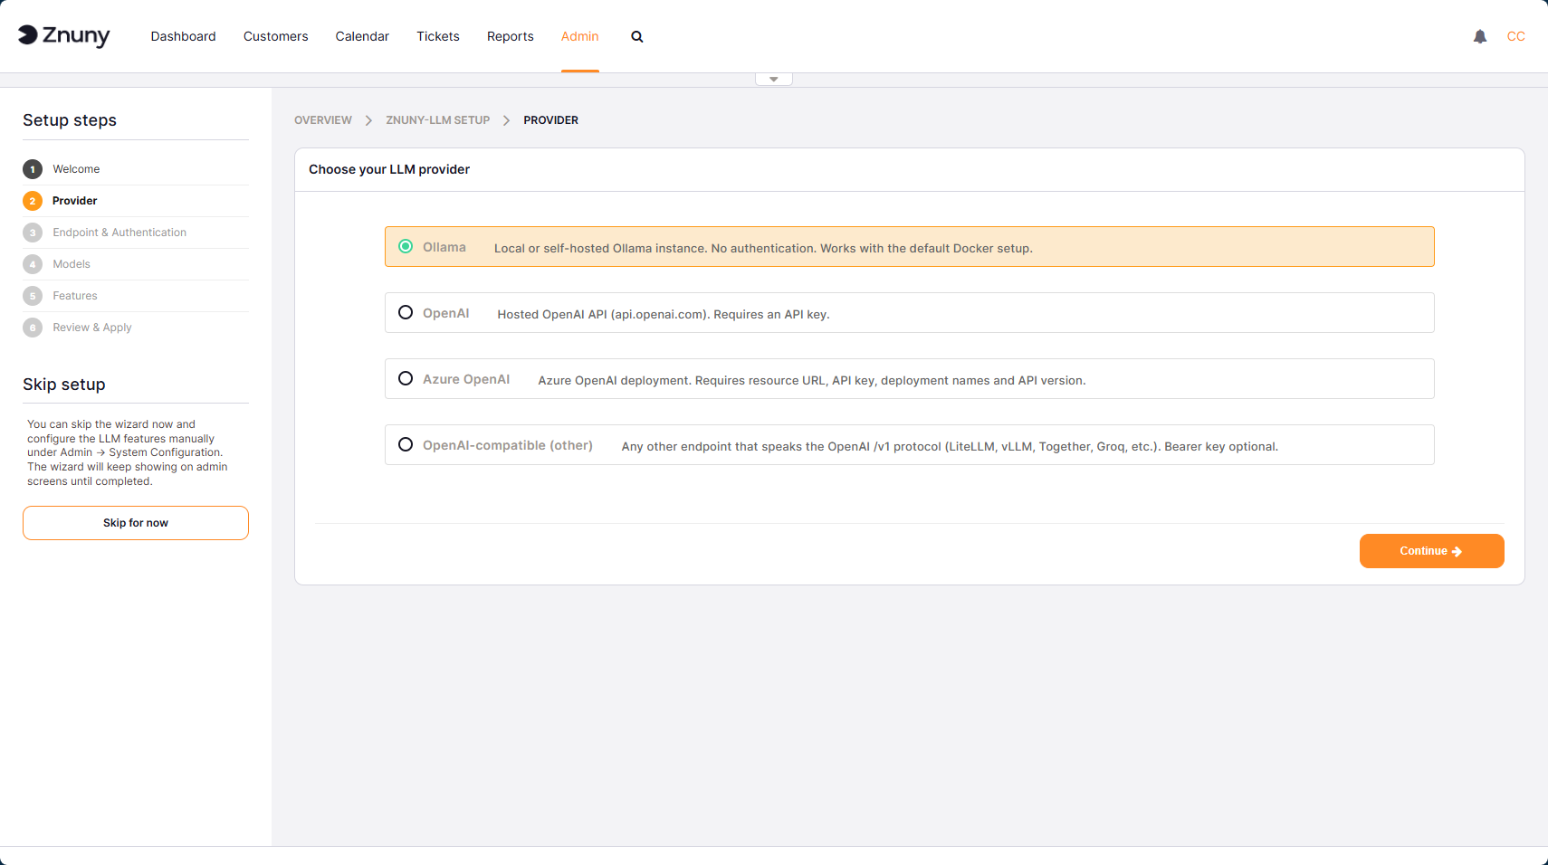Screen dimensions: 1548x865
Task: Open the Reports menu
Action: point(511,36)
